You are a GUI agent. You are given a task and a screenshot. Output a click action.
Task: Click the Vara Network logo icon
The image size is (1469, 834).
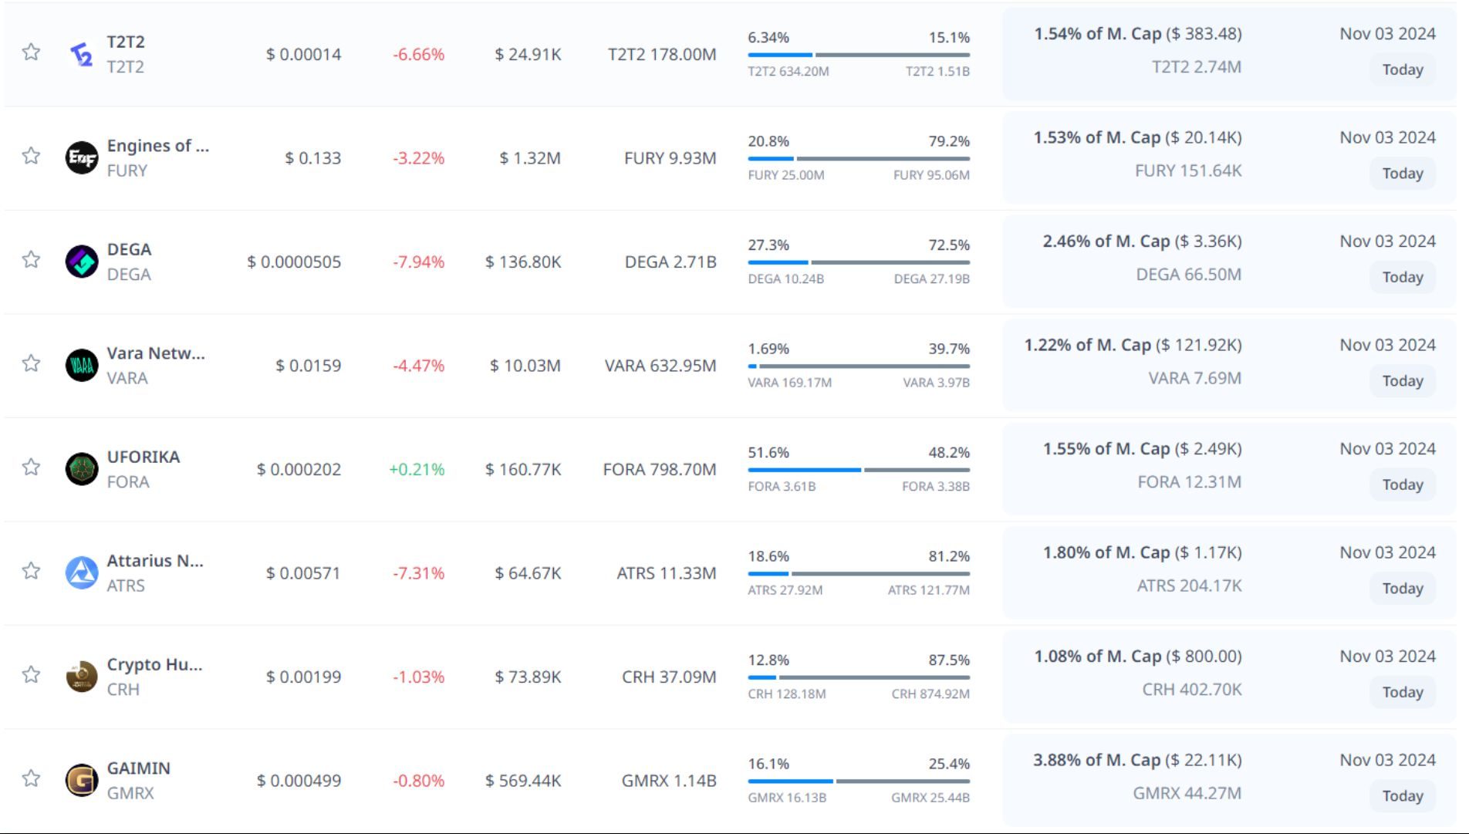tap(81, 366)
